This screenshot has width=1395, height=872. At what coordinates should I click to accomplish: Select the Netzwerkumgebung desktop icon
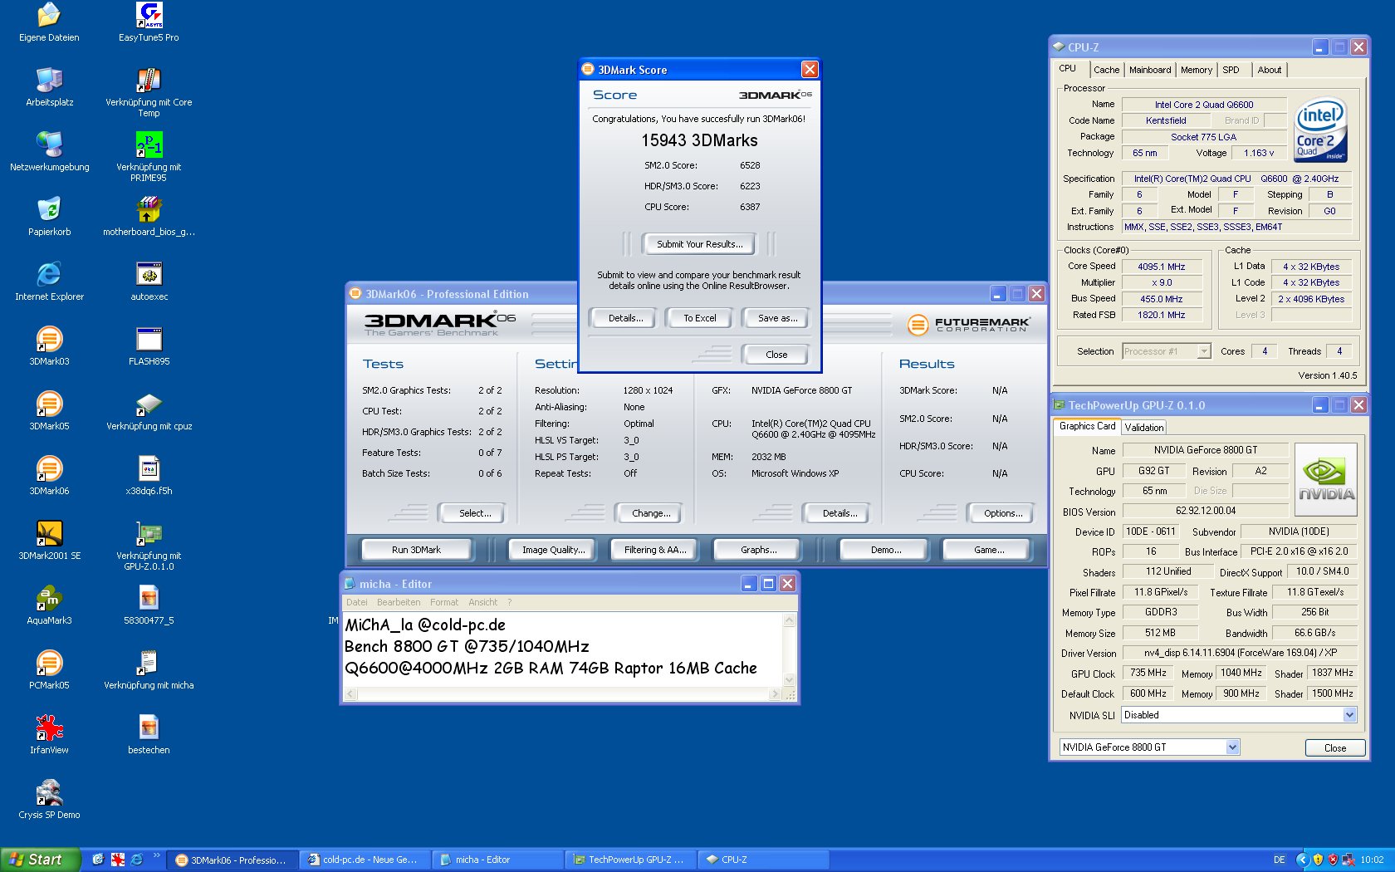point(49,152)
